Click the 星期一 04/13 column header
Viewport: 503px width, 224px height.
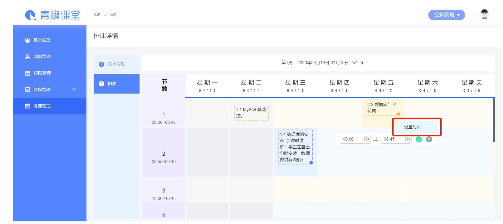pyautogui.click(x=207, y=86)
